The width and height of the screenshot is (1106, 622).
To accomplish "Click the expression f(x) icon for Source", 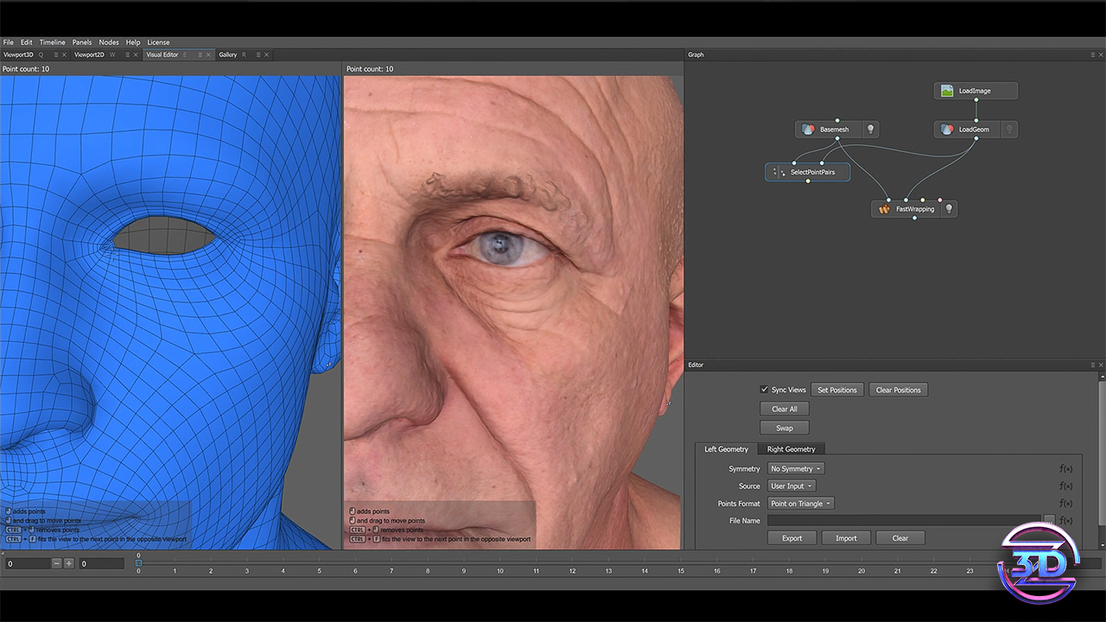I will [x=1065, y=486].
